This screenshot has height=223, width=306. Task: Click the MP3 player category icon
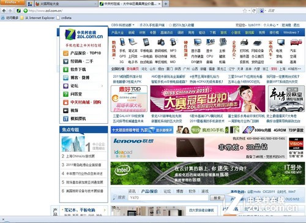(x=173, y=42)
